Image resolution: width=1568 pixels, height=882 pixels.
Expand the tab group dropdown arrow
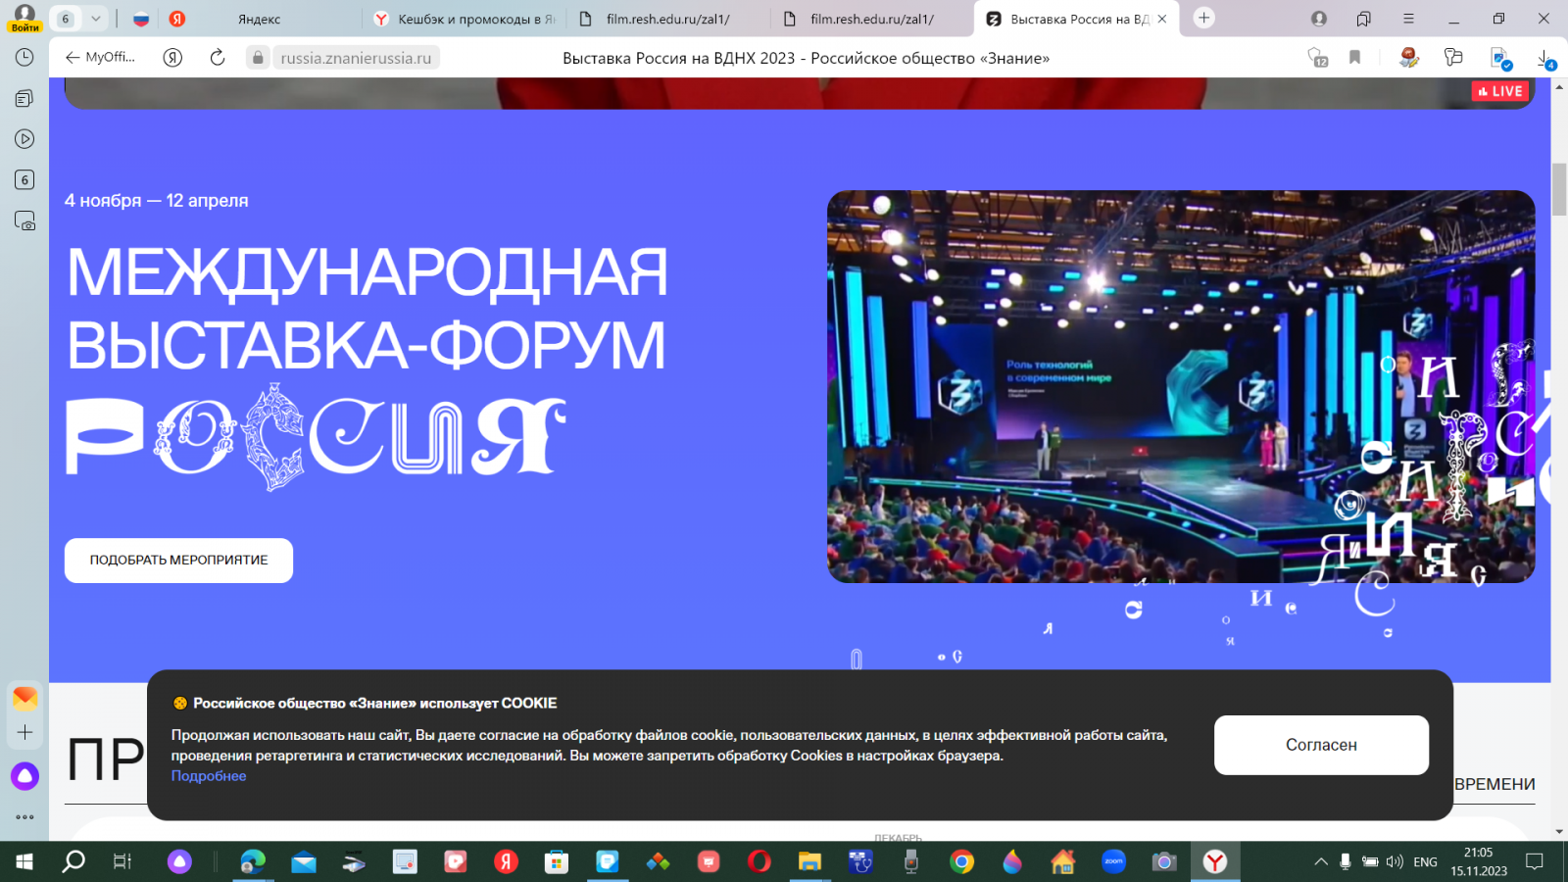click(96, 19)
